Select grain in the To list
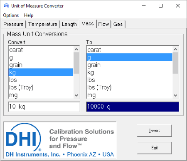 130,65
